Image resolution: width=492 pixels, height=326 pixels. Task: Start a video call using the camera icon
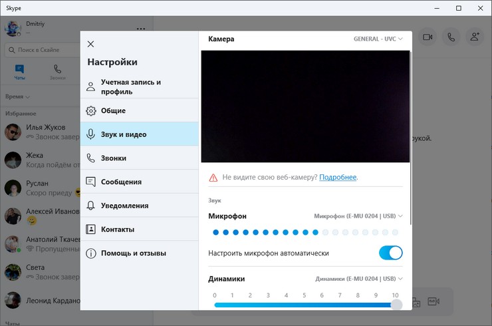[428, 37]
